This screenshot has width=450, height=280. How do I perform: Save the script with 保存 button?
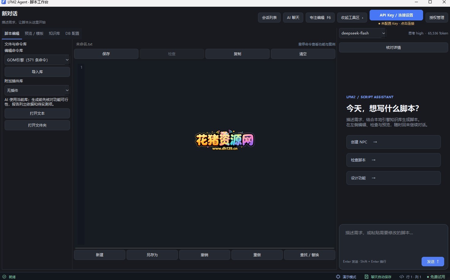point(106,54)
